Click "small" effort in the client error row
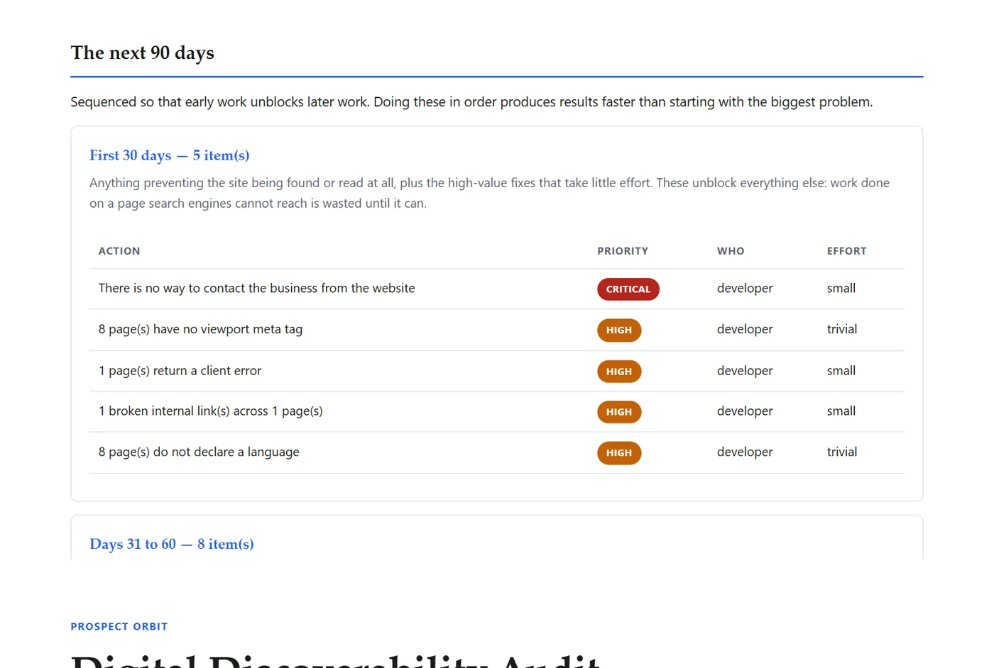 point(841,371)
